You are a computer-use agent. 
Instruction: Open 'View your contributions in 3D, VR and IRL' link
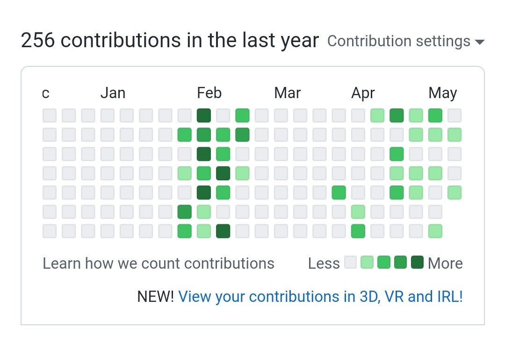[x=320, y=297]
